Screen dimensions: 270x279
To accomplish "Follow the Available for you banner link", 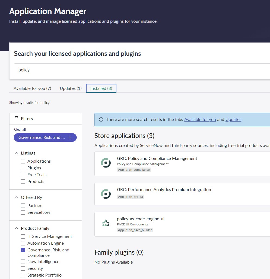I will (200, 120).
